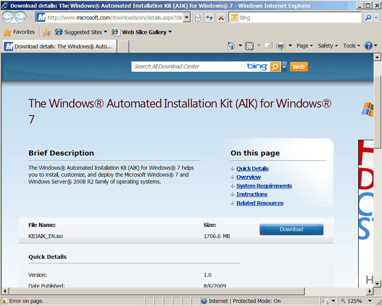Image resolution: width=382 pixels, height=306 pixels.
Task: Click the horizontal scrollbar left arrow
Action: [5, 291]
